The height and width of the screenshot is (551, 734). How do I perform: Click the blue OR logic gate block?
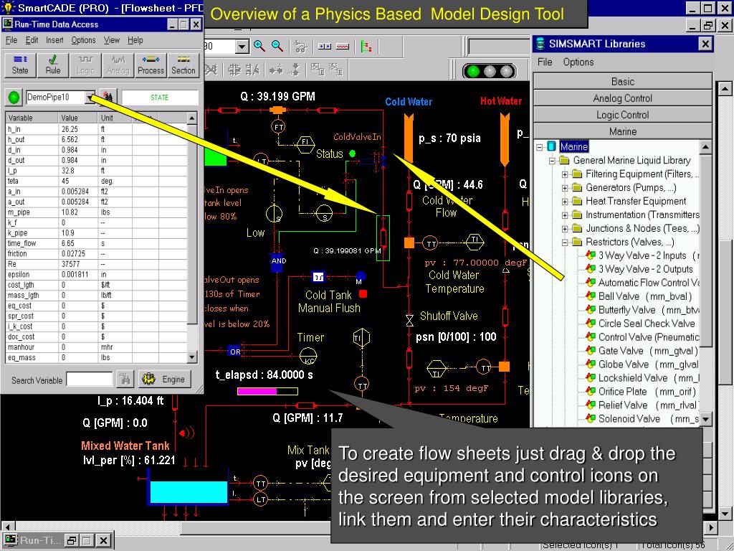(x=234, y=352)
